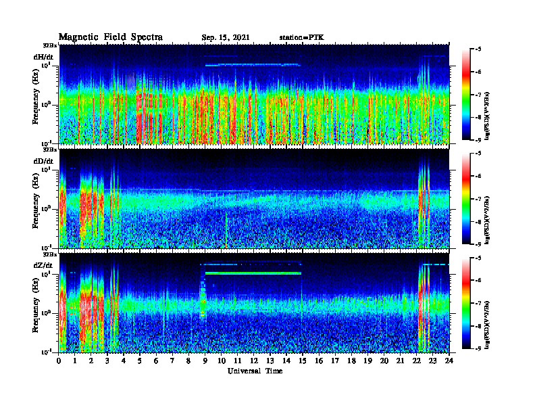535x414 pixels.
Task: Click hour tick label "9" on time axis
Action: pyautogui.click(x=205, y=361)
